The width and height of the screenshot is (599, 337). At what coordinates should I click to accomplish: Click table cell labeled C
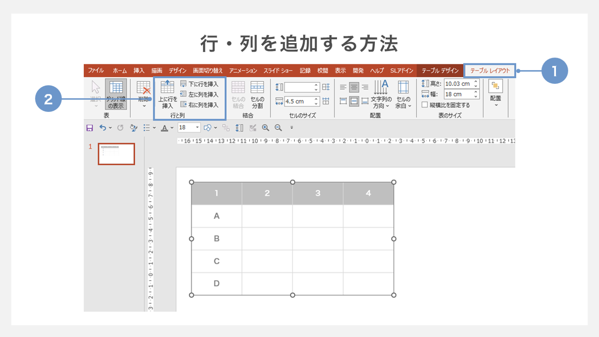pos(217,261)
